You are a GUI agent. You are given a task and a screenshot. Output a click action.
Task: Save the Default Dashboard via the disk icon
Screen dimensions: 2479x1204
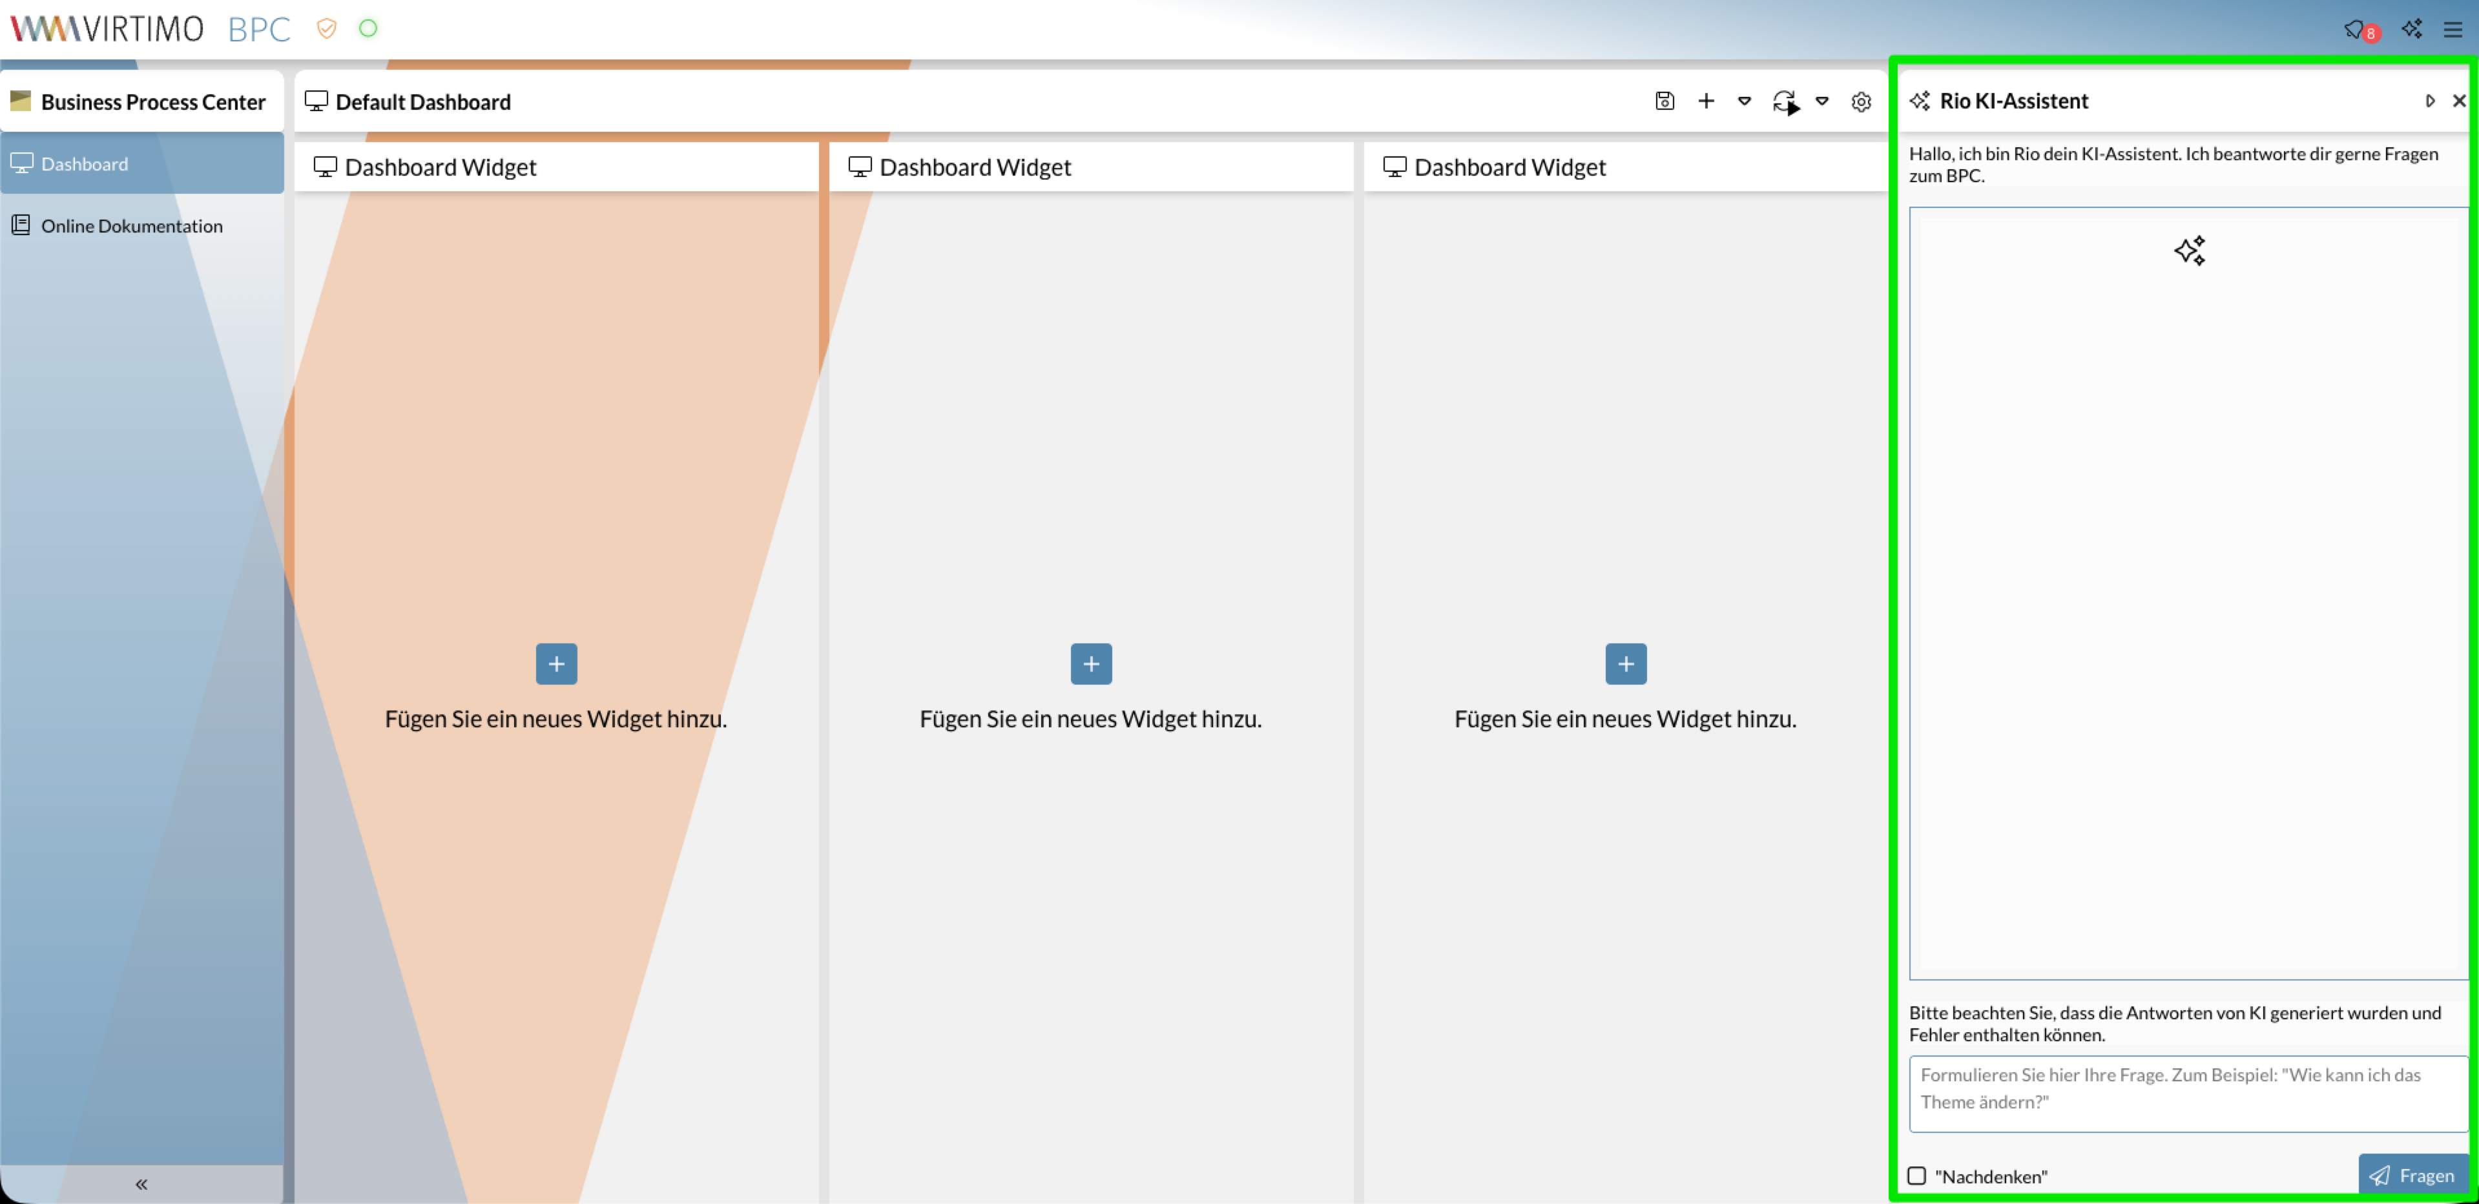1665,101
